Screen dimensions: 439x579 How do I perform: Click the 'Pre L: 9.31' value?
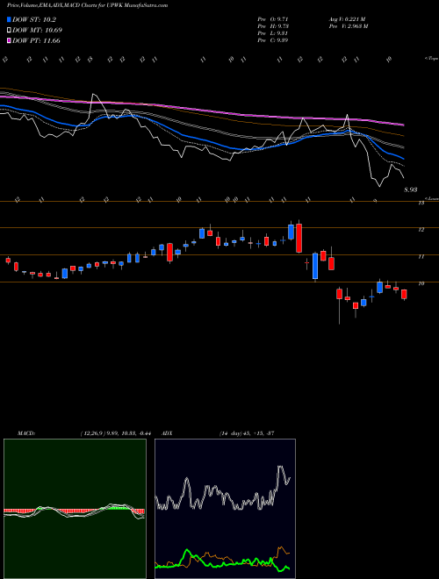pyautogui.click(x=273, y=33)
